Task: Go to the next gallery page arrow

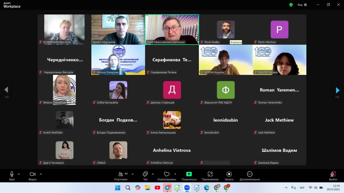Action: click(338, 90)
